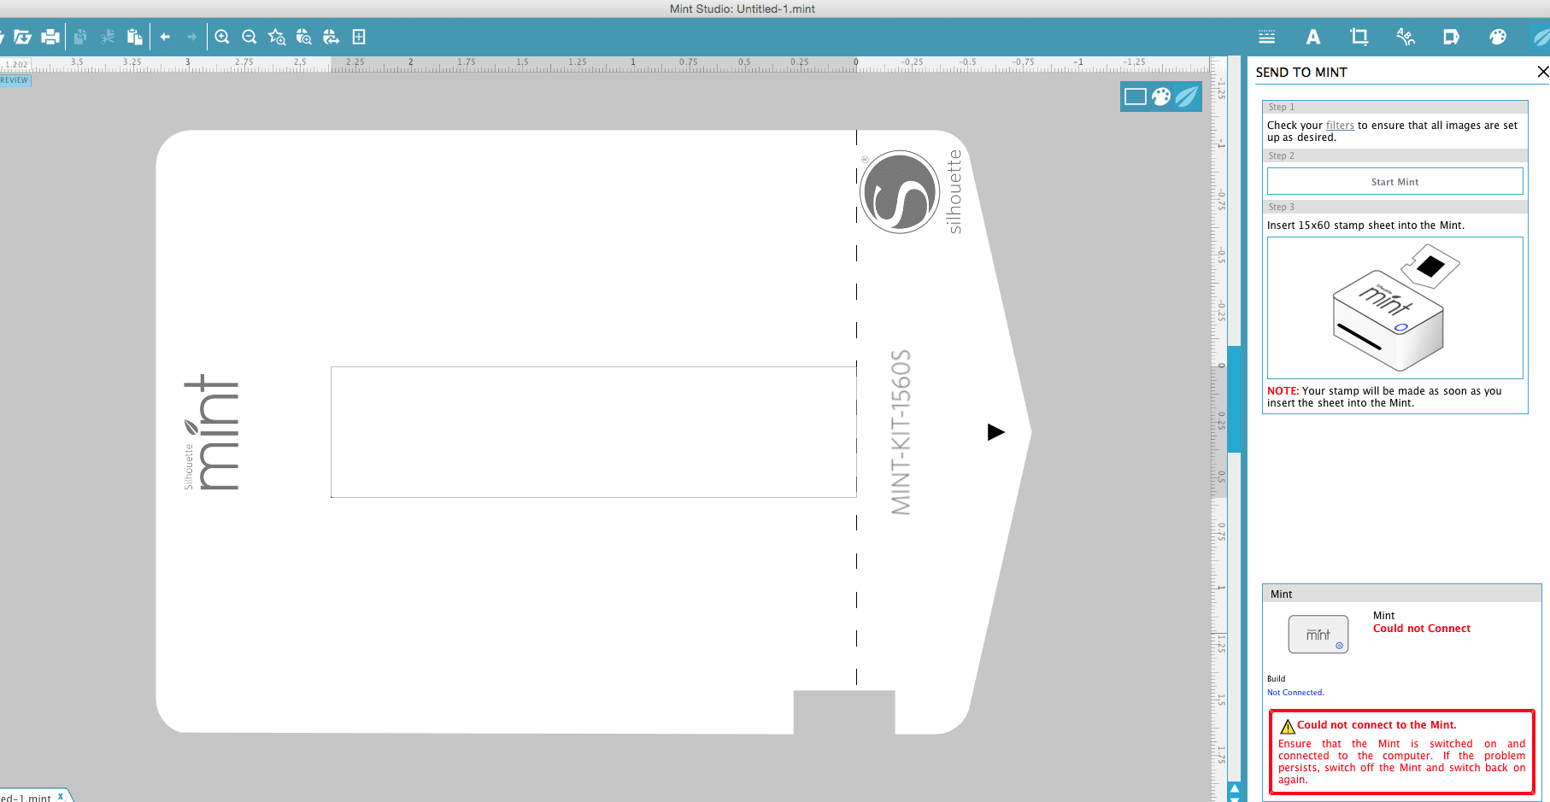Select the drag zoom tool

click(x=304, y=37)
